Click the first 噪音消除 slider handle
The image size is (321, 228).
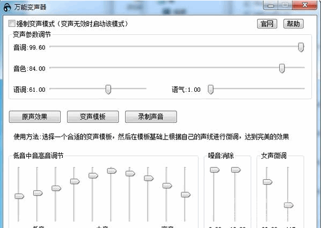[x=215, y=170]
